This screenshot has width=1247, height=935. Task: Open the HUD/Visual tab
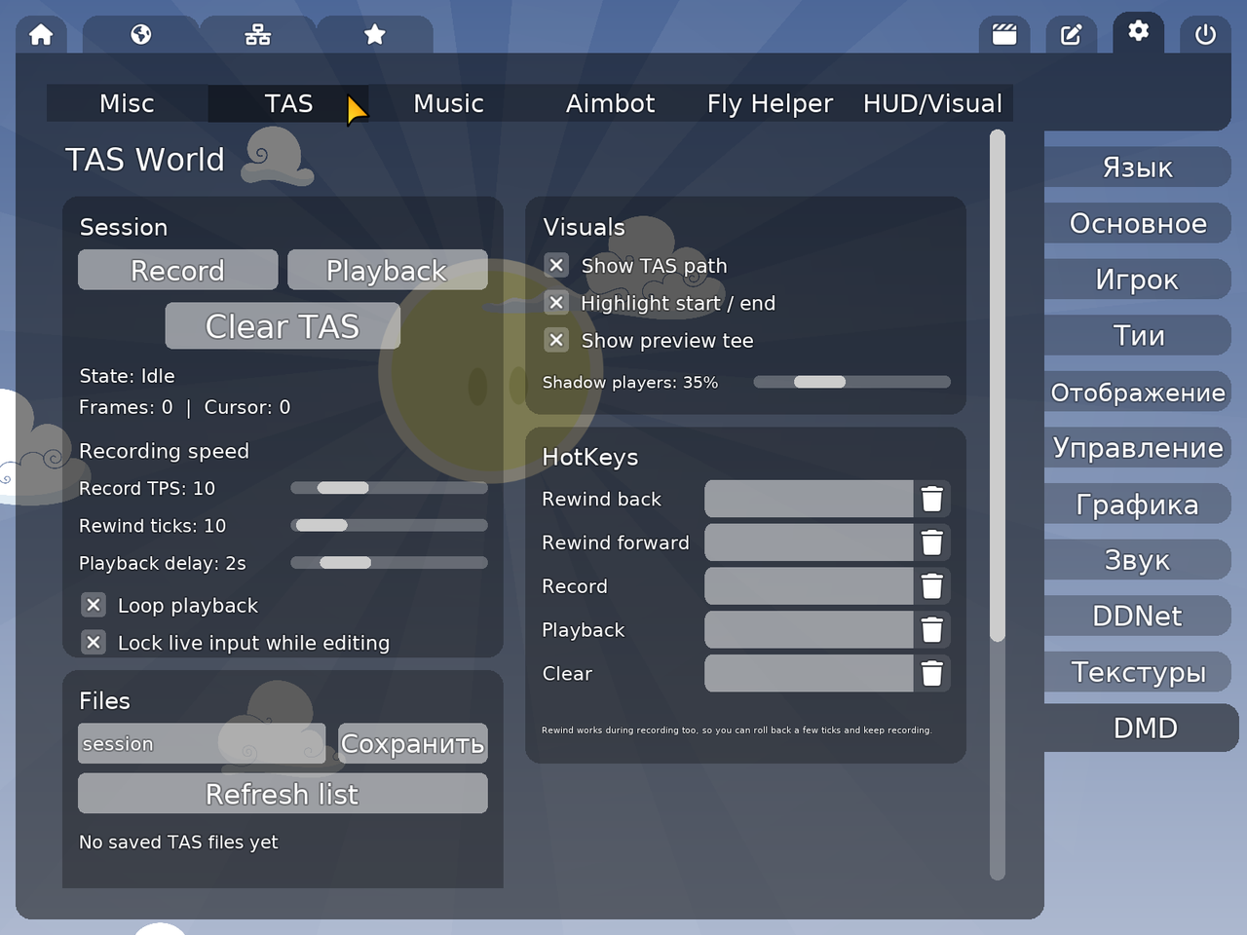coord(932,103)
